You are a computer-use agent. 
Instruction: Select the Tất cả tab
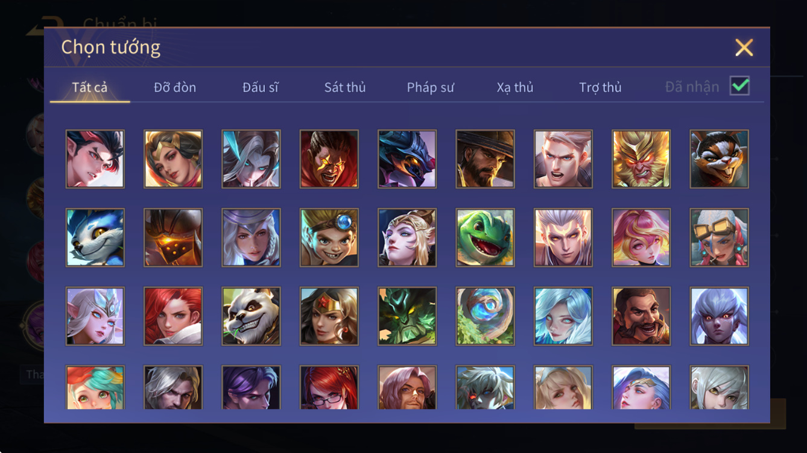[x=90, y=87]
